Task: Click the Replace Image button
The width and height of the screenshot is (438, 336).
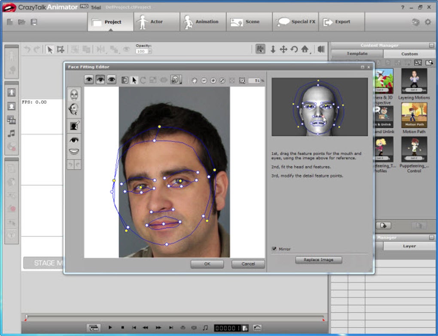Action: point(318,260)
